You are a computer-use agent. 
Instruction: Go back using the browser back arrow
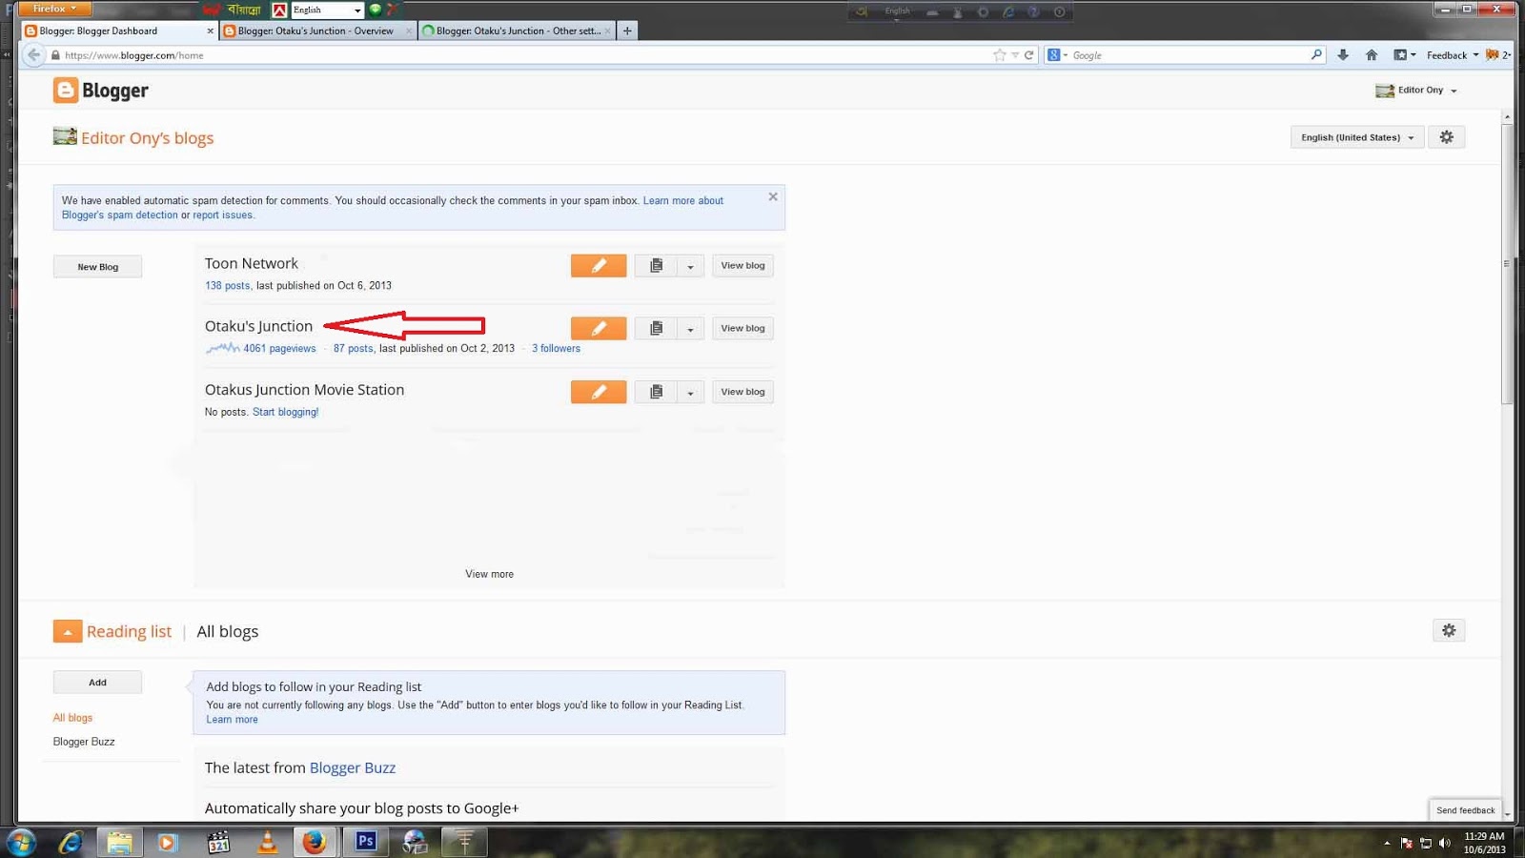coord(34,55)
